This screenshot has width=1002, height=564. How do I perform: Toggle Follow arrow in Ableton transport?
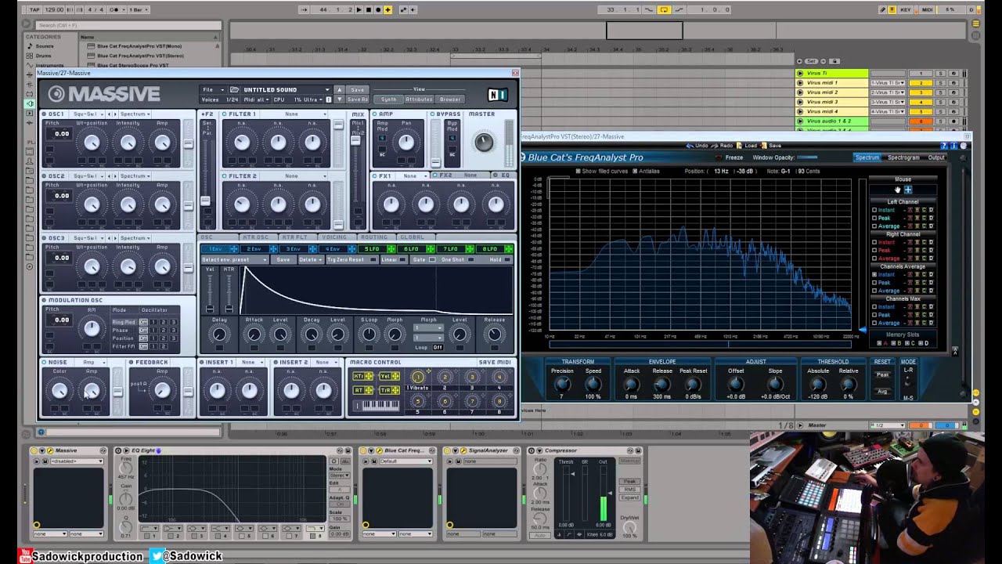coord(305,9)
